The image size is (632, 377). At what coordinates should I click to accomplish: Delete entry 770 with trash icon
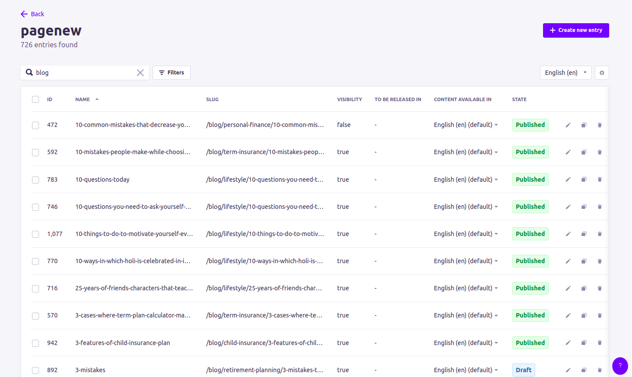(600, 261)
